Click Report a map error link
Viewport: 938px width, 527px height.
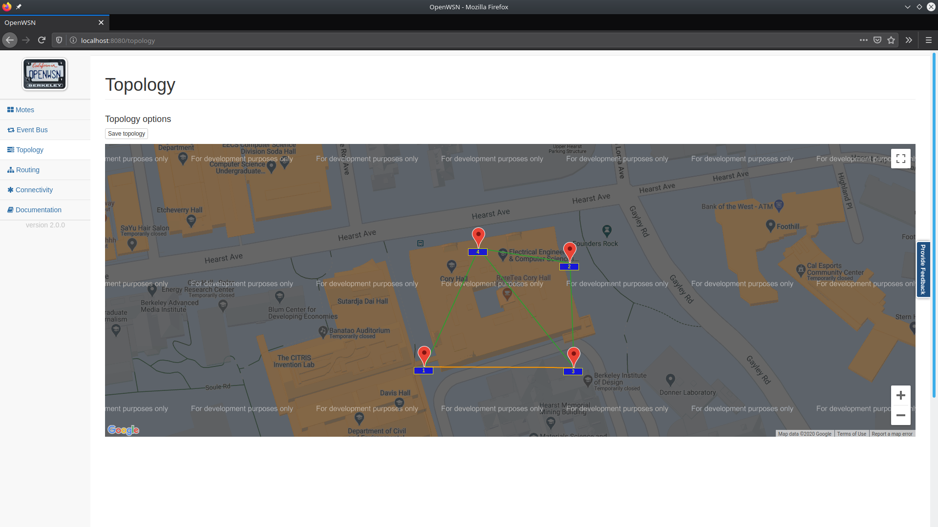(892, 434)
